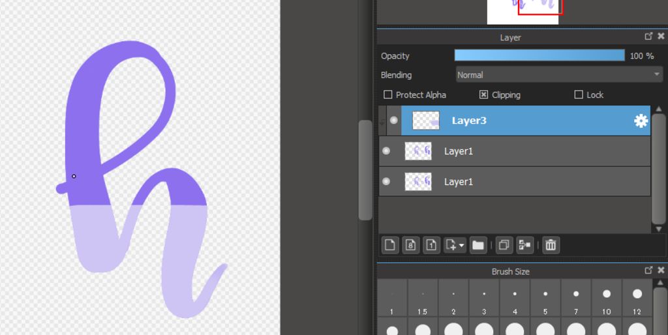Pick brush size 10
Screen dimensions: 668x335
(x=607, y=298)
